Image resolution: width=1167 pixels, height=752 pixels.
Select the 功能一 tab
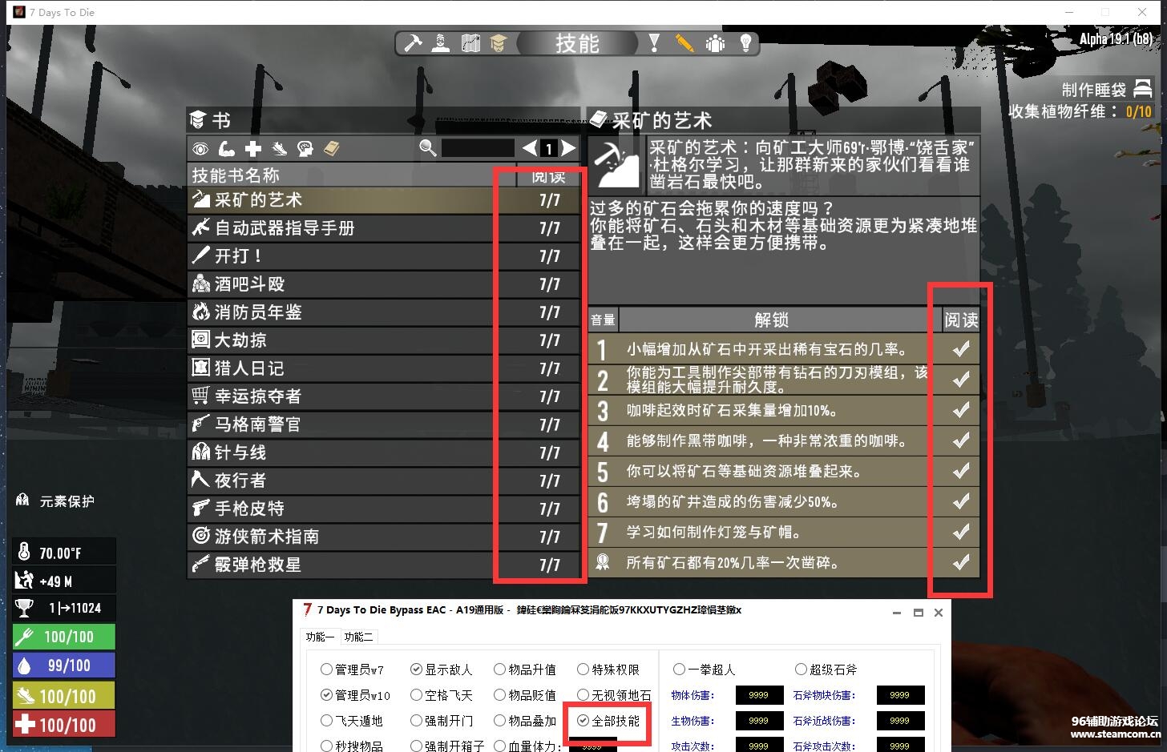point(320,637)
